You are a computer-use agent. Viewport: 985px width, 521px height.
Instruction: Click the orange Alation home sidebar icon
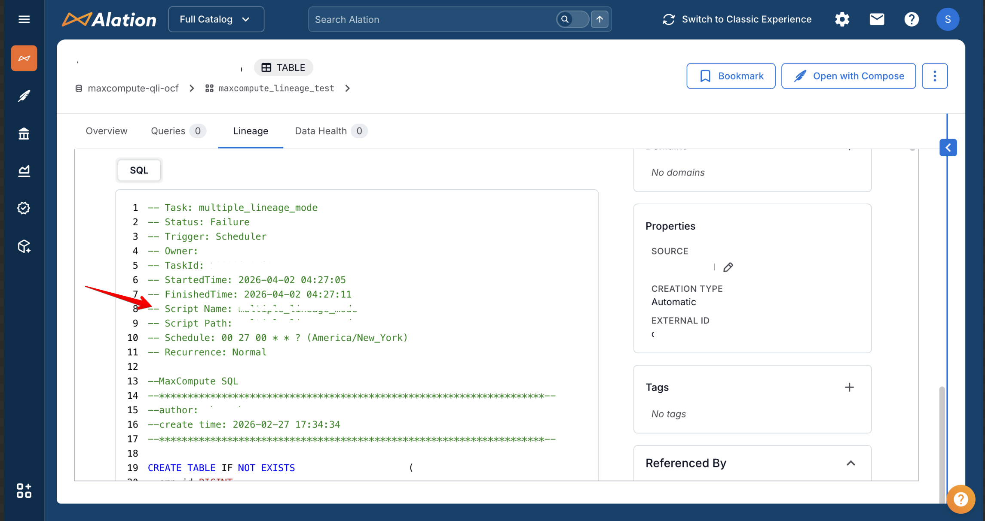(24, 58)
